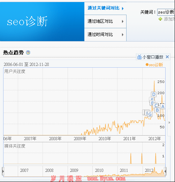Click the left handle of the timeline range slider
Screen dimensions: 175x182
pos(3,171)
